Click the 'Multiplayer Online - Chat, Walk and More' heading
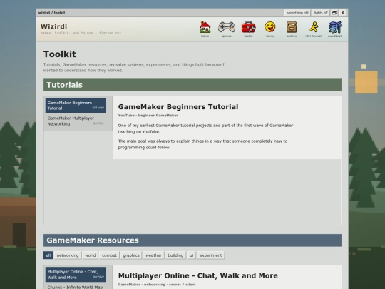 pos(198,275)
